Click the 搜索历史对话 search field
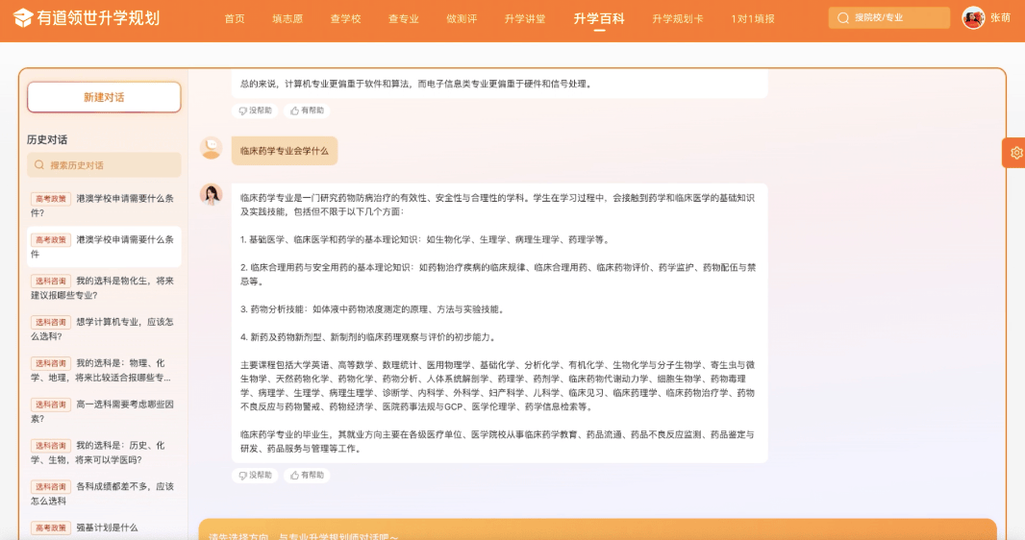Screen dimensions: 1025x540 click(104, 165)
